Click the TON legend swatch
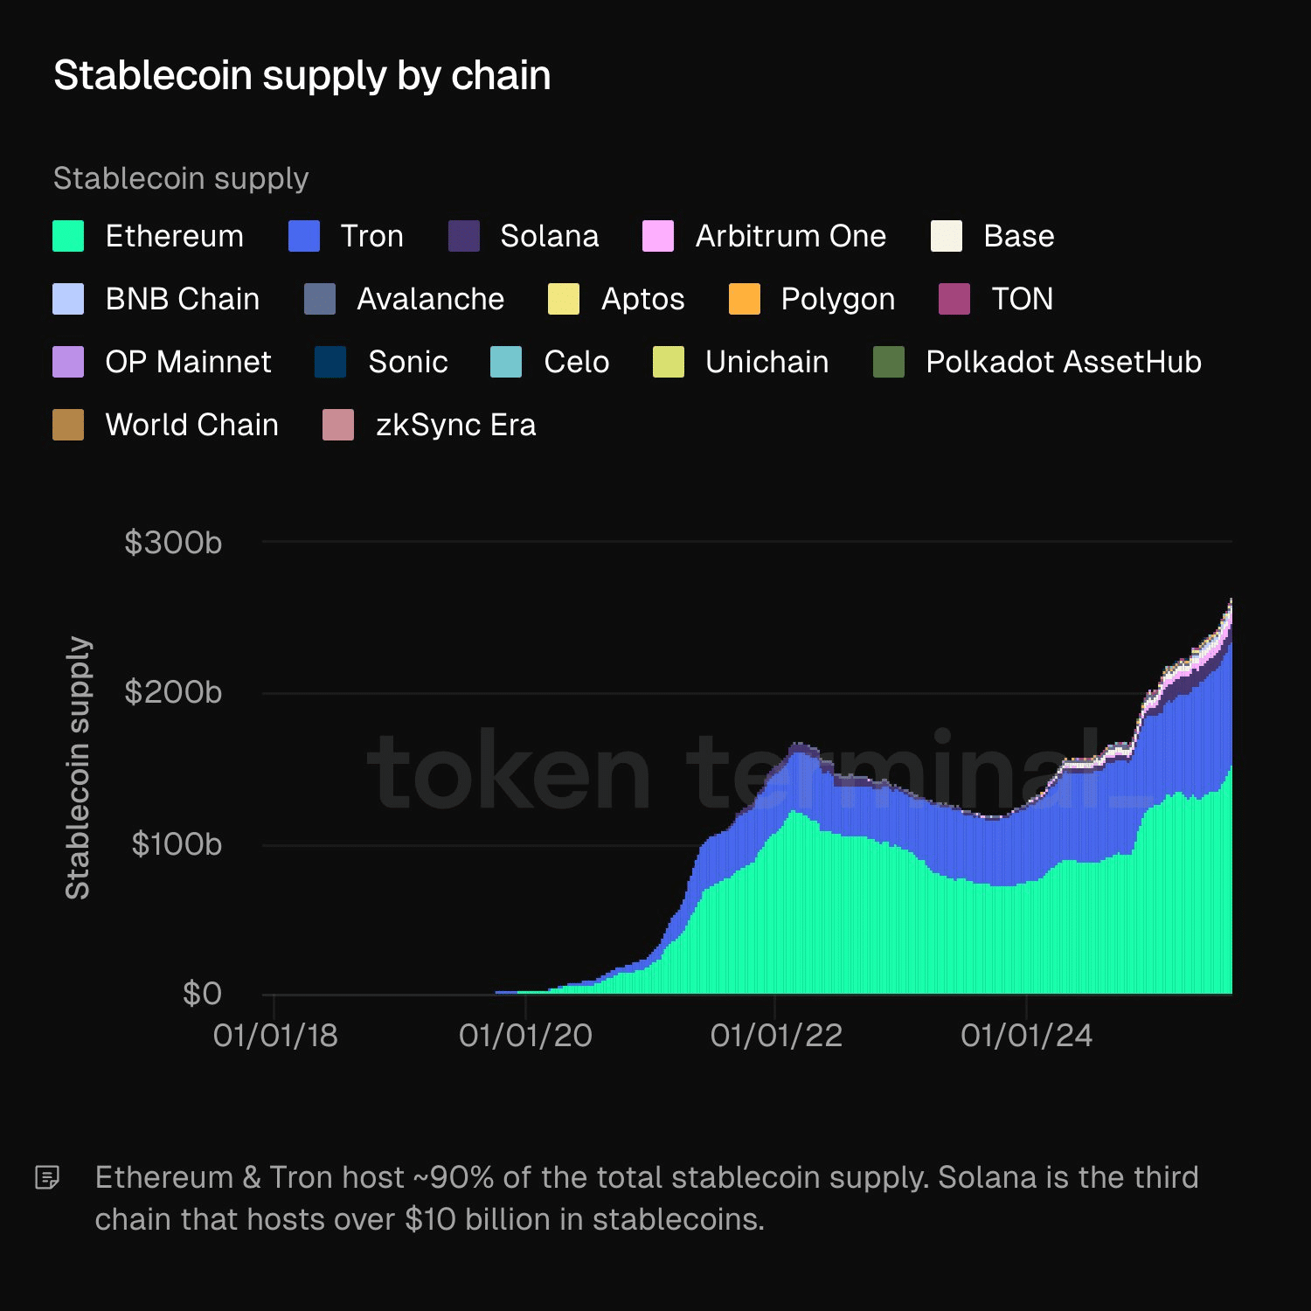This screenshot has height=1311, width=1311. (x=954, y=299)
